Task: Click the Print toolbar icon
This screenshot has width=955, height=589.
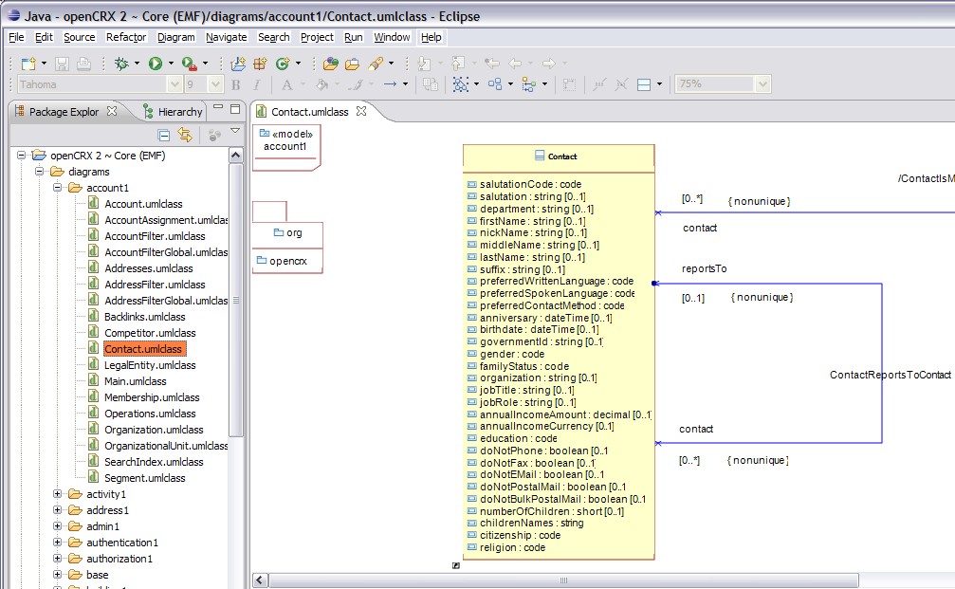Action: pyautogui.click(x=84, y=64)
